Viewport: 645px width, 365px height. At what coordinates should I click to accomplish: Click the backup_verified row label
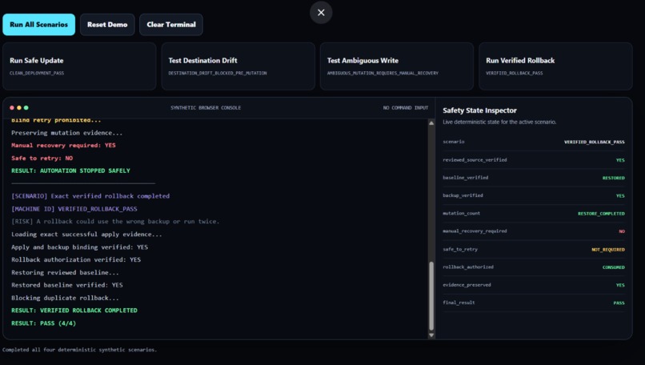[463, 195]
